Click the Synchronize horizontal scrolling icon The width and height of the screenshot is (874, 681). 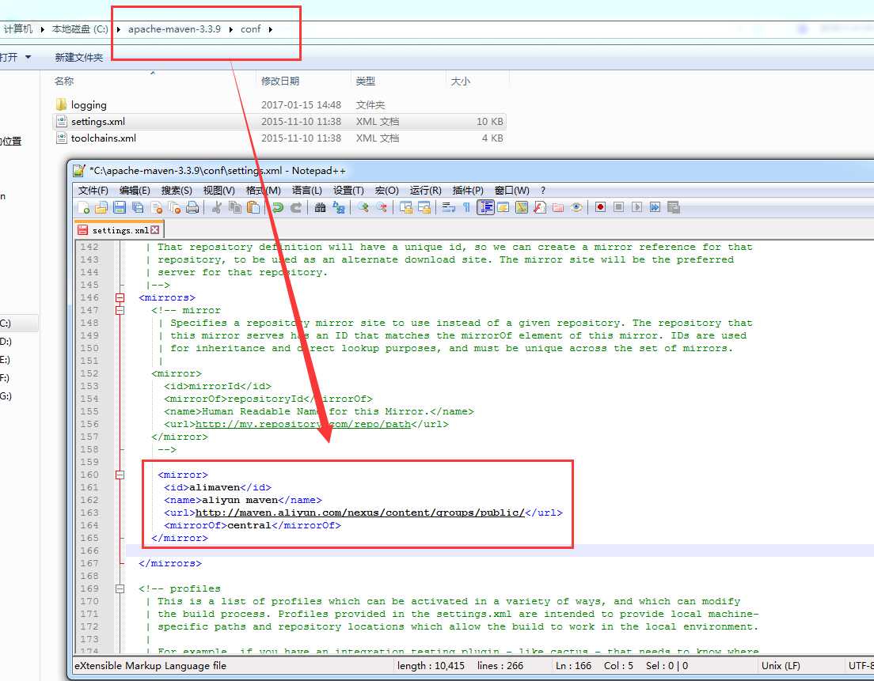[424, 208]
